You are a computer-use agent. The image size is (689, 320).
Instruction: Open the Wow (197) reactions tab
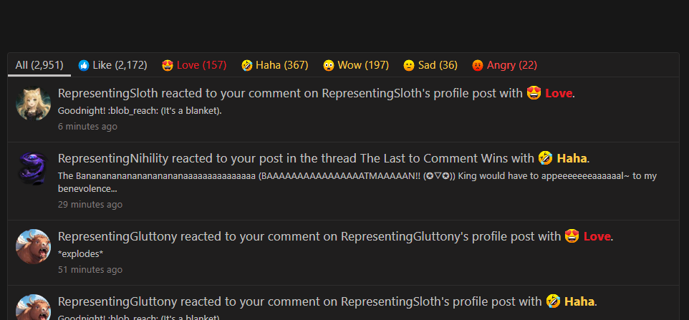[x=356, y=65]
